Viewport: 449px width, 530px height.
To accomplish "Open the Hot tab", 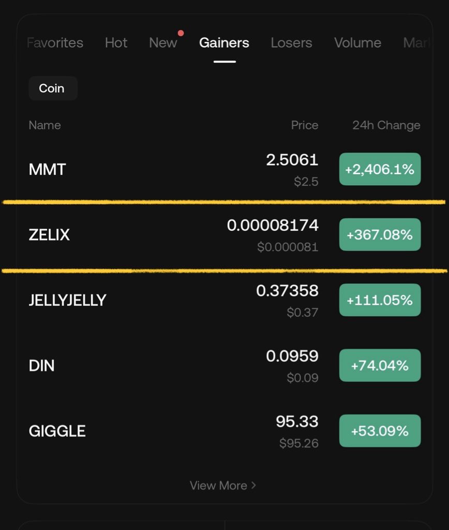I will tap(116, 42).
